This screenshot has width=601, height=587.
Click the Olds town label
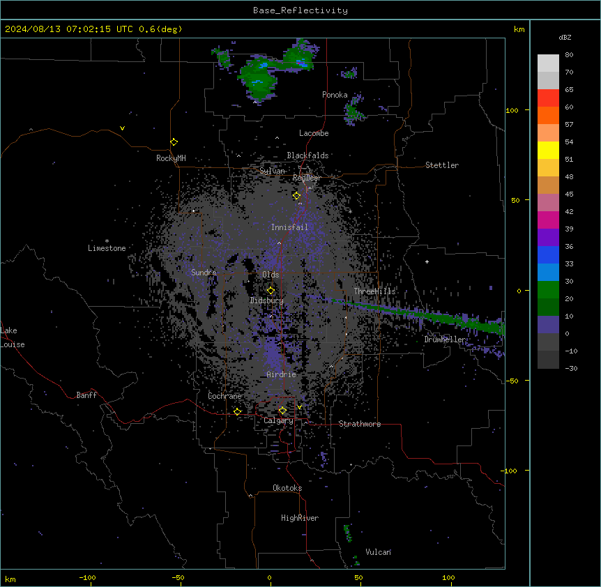(271, 275)
